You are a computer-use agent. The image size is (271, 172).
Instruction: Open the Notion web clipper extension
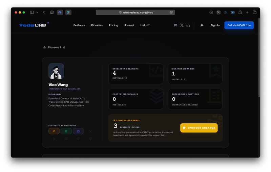click(218, 13)
